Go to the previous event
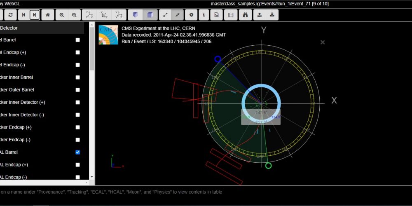The image size is (412, 206). tap(23, 15)
